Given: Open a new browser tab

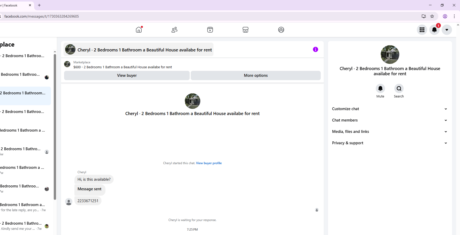Looking at the screenshot, I should pyautogui.click(x=39, y=5).
